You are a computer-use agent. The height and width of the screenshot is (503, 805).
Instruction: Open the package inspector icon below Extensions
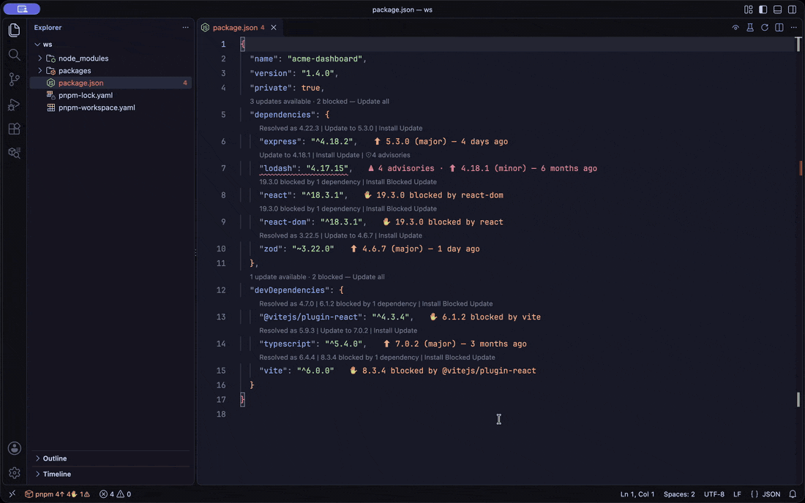15,153
